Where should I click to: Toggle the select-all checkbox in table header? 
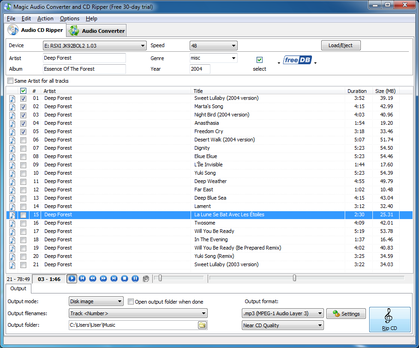tap(23, 91)
